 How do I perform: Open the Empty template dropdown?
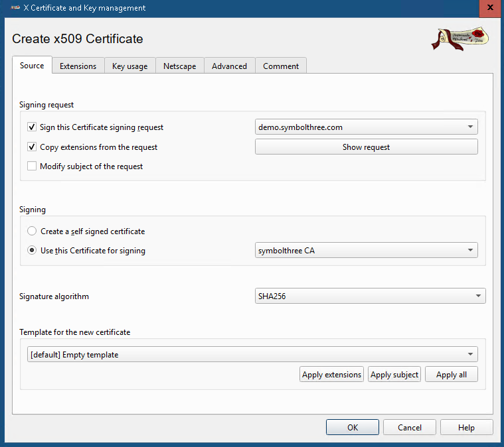pos(252,355)
